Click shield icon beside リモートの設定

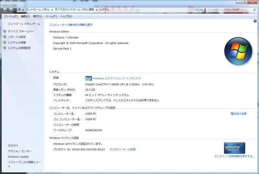(5, 37)
